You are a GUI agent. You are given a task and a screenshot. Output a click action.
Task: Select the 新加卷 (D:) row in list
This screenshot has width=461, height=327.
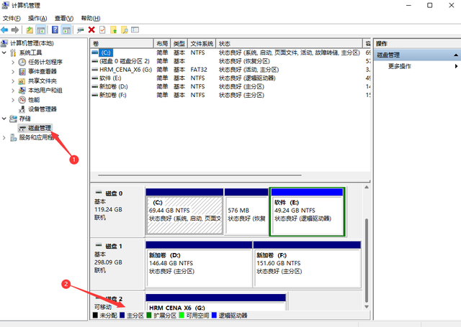(230, 87)
